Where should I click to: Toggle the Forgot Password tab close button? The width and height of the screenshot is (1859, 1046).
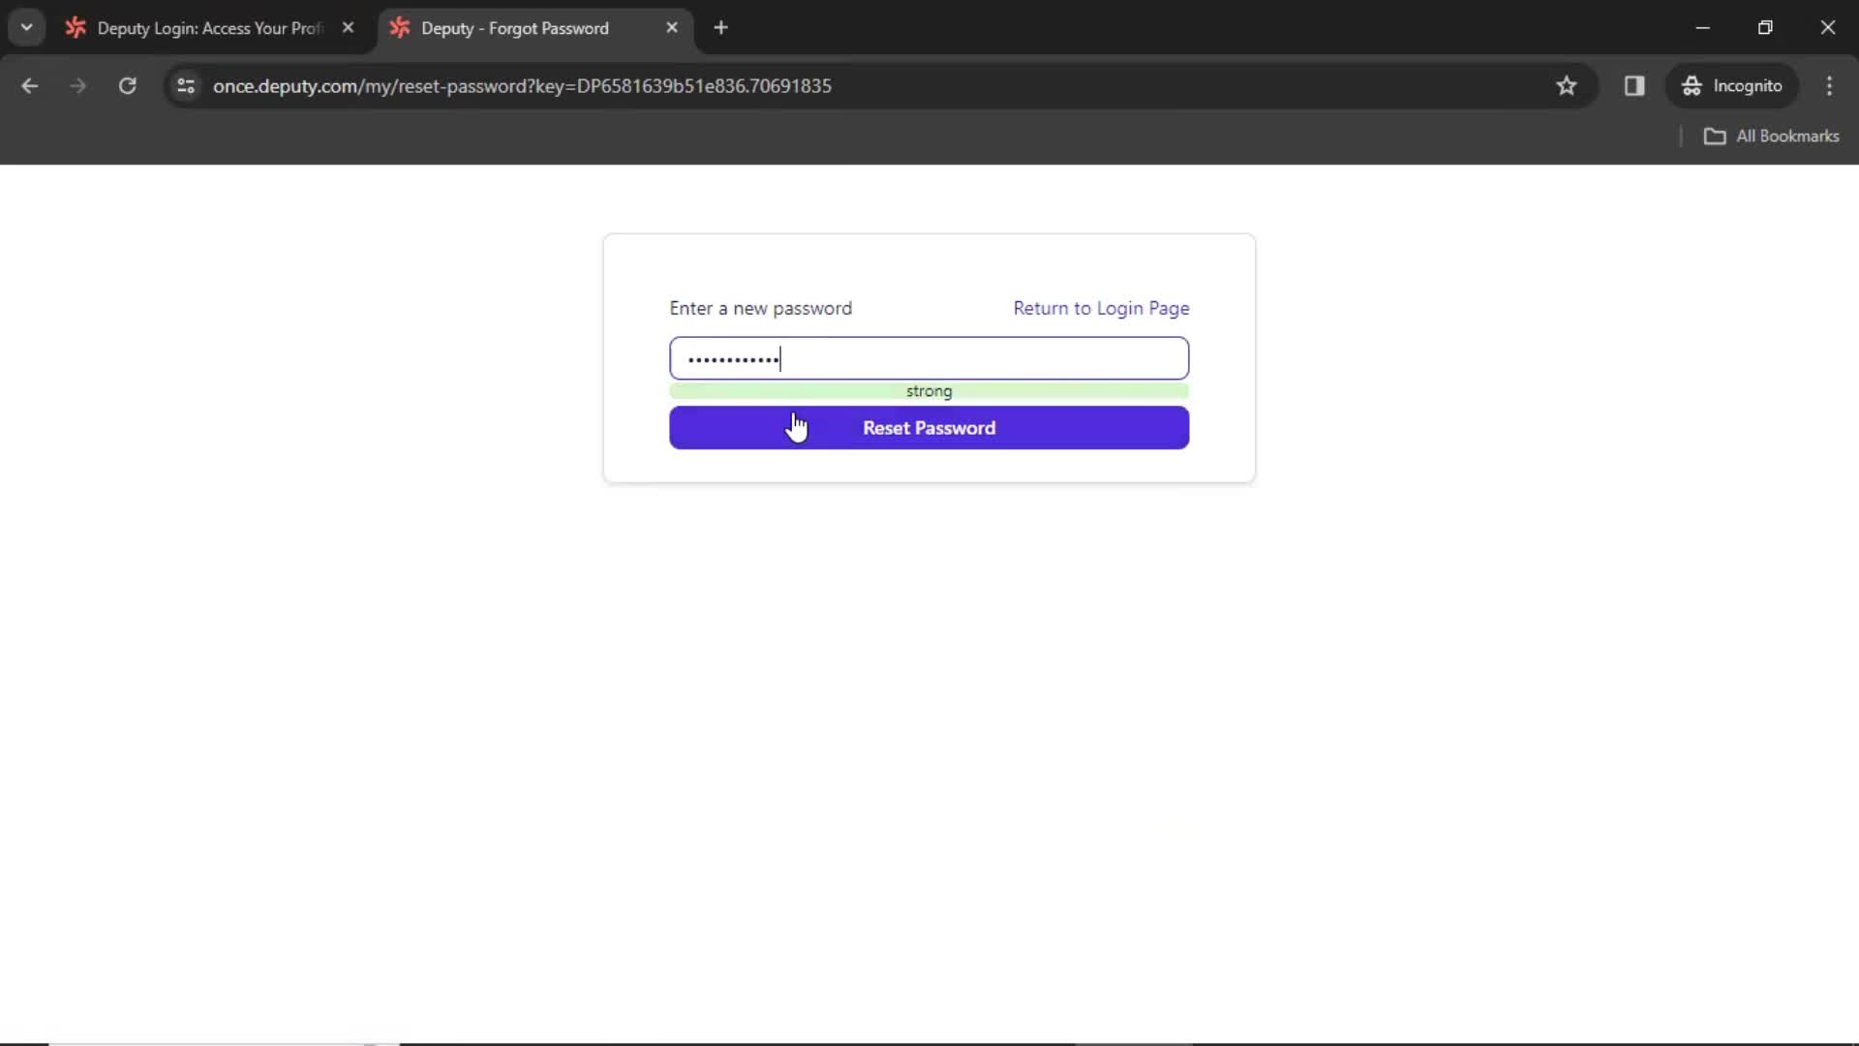point(672,28)
